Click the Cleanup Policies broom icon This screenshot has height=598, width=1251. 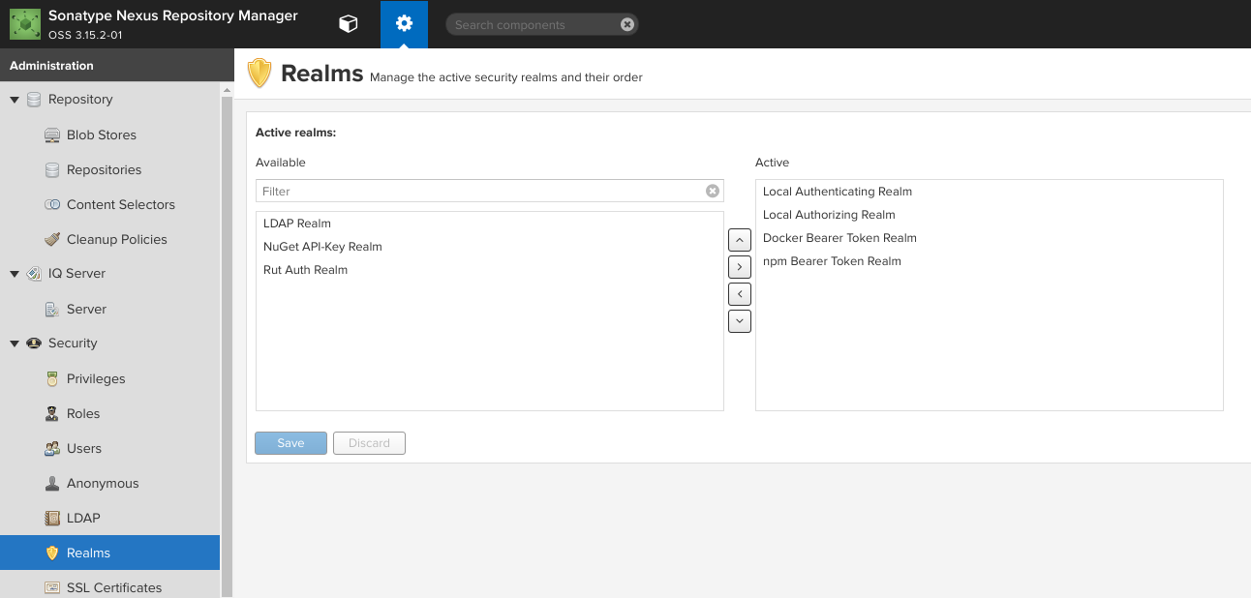(x=52, y=240)
